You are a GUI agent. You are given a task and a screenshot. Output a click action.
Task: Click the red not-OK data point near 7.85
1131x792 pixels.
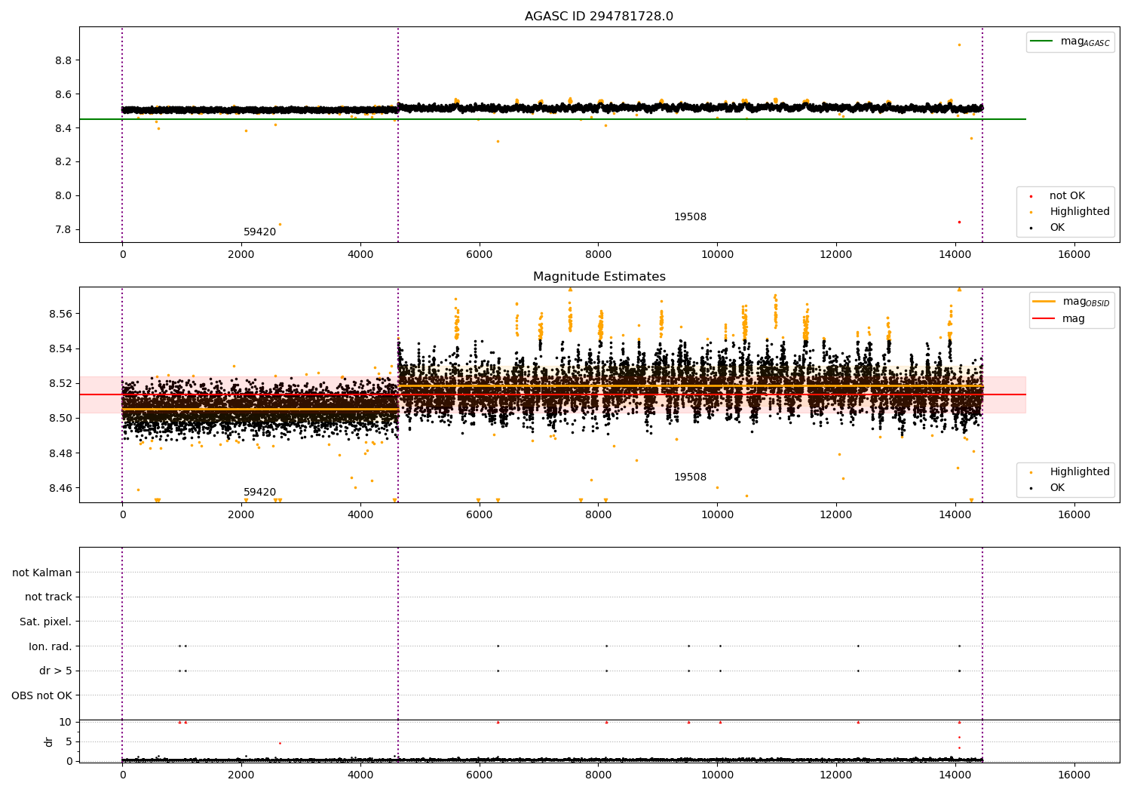pyautogui.click(x=959, y=222)
